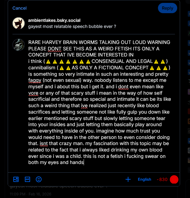Image resolution: width=190 pixels, height=198 pixels.
Task: Add another post with plus icon
Action: click(x=128, y=179)
